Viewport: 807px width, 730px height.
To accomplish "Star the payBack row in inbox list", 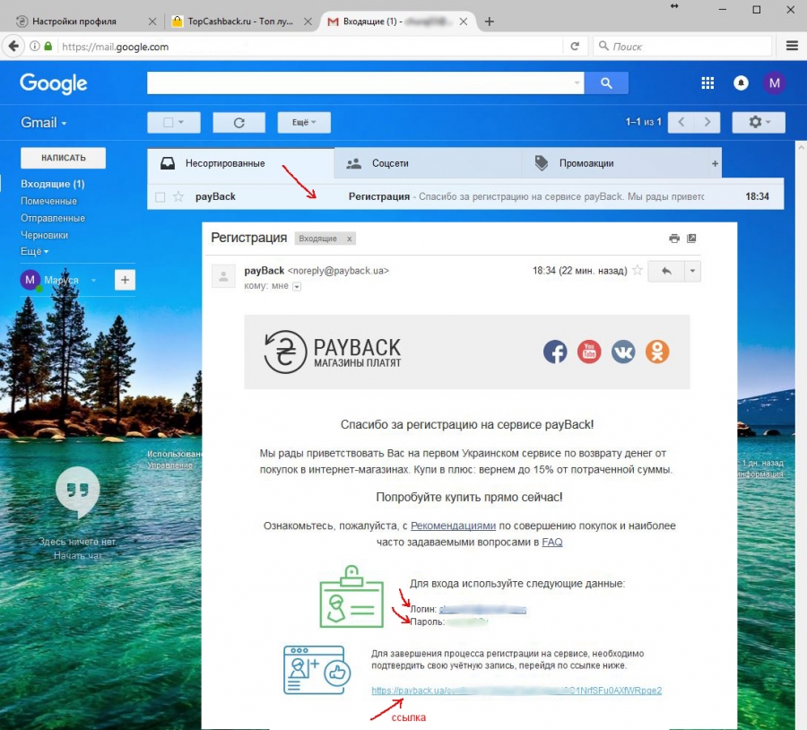I will point(178,196).
